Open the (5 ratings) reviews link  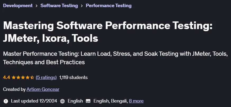pyautogui.click(x=46, y=77)
